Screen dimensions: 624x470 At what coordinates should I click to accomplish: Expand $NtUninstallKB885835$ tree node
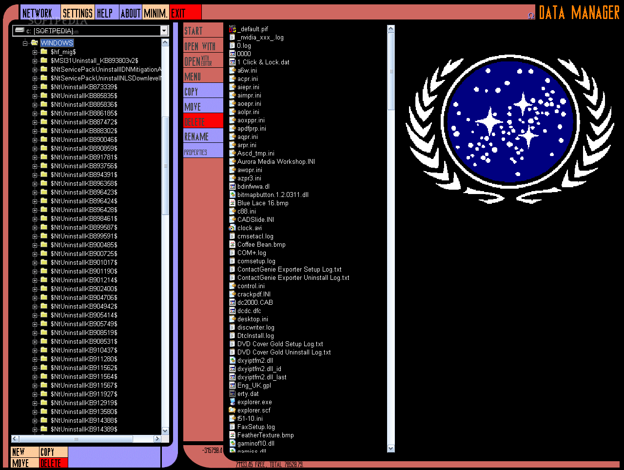[x=35, y=96]
